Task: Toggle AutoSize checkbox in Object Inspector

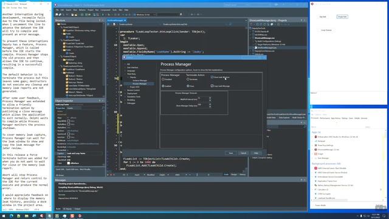Action: click(69, 137)
